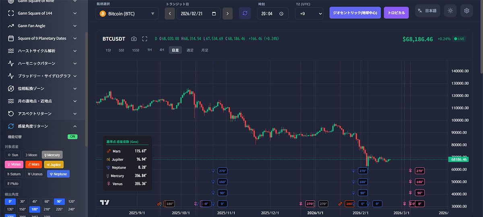Switch theme with the sun icon
This screenshot has width=483, height=217.
coord(450,11)
